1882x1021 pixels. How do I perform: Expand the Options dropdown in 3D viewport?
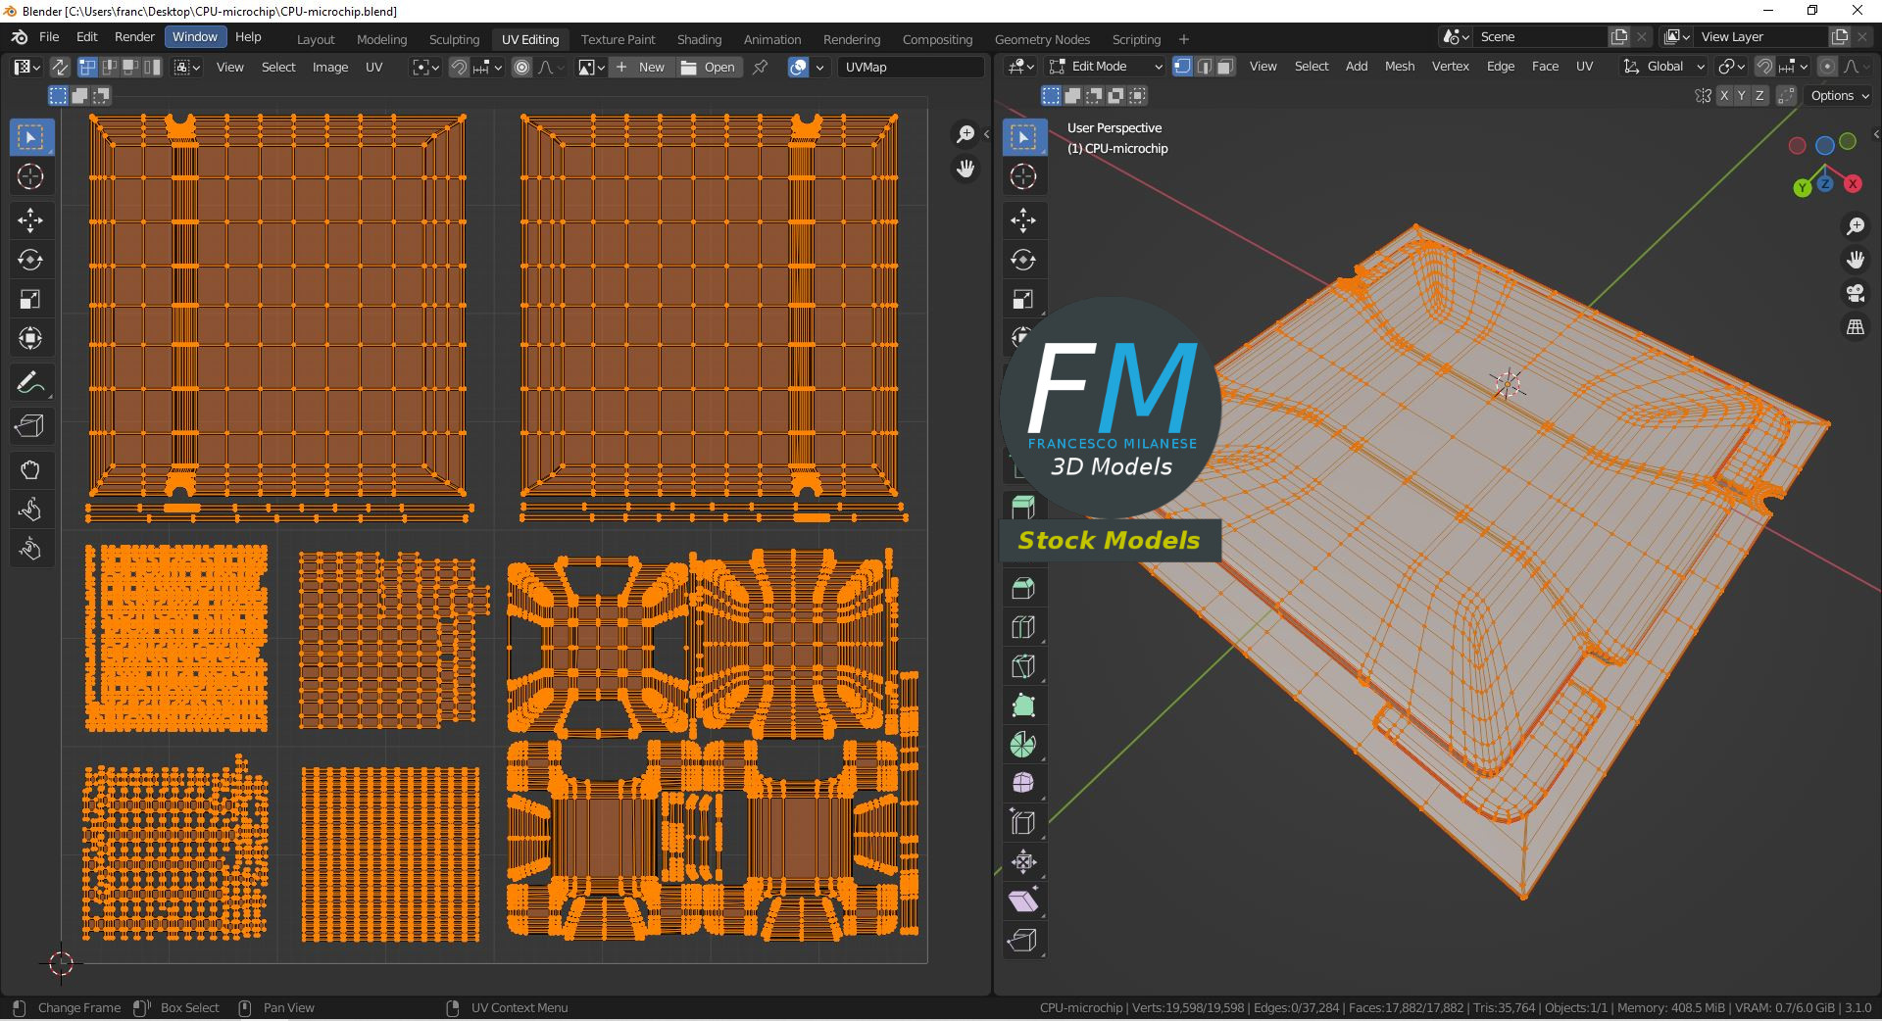(x=1839, y=95)
